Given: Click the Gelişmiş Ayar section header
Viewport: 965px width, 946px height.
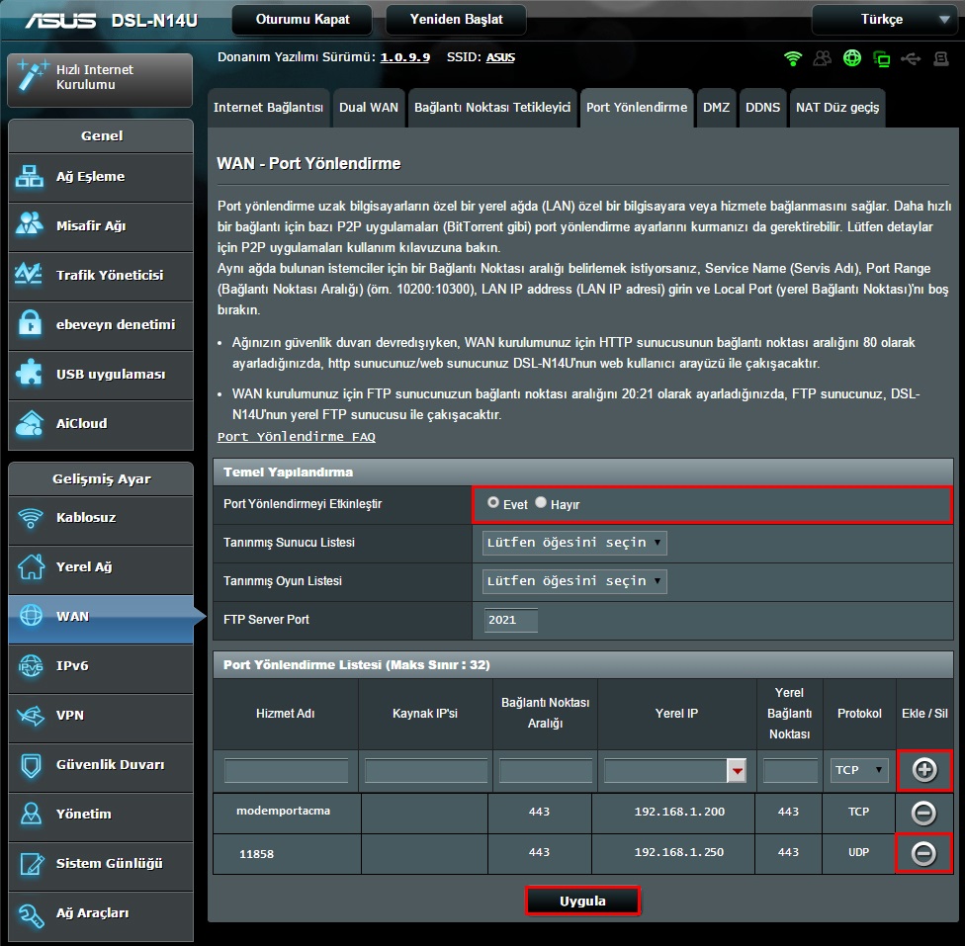Looking at the screenshot, I should click(101, 478).
